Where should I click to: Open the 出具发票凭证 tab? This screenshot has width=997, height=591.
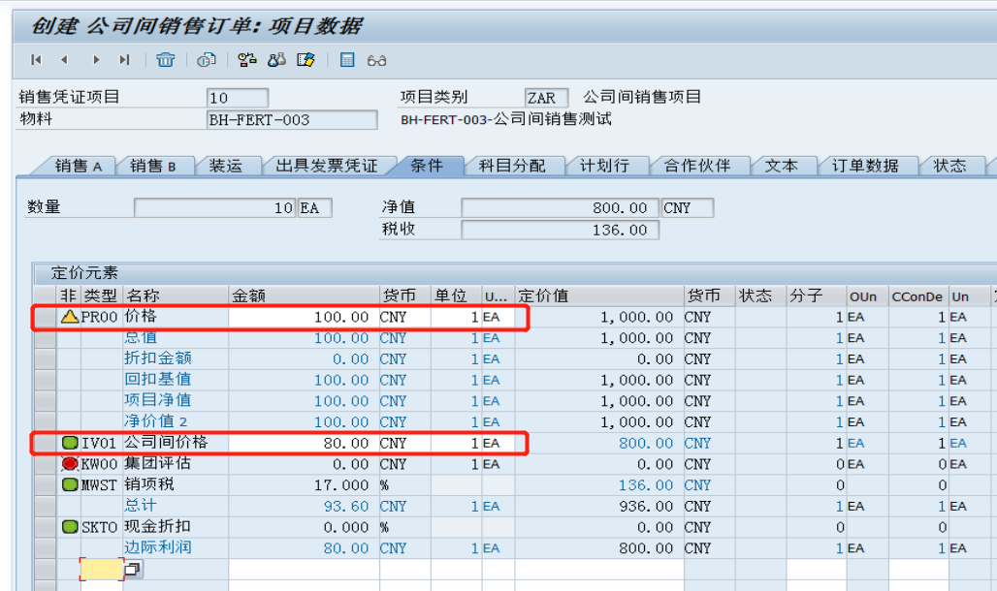(327, 166)
